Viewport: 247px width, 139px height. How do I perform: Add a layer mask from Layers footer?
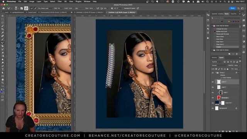(x=223, y=131)
